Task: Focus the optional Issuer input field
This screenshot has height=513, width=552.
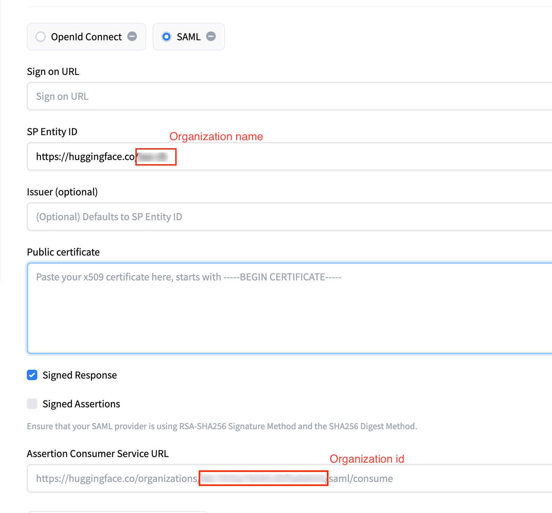Action: [x=288, y=217]
